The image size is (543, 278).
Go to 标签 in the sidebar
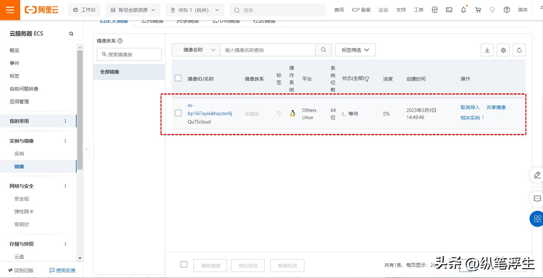click(14, 76)
